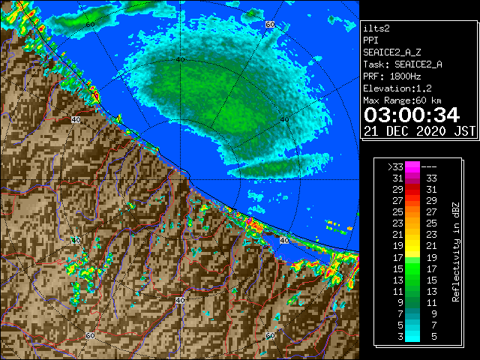This screenshot has height=360, width=480.
Task: Click the cyan 3 dBZ legend swatch at the scale bottom
Action: click(x=412, y=337)
